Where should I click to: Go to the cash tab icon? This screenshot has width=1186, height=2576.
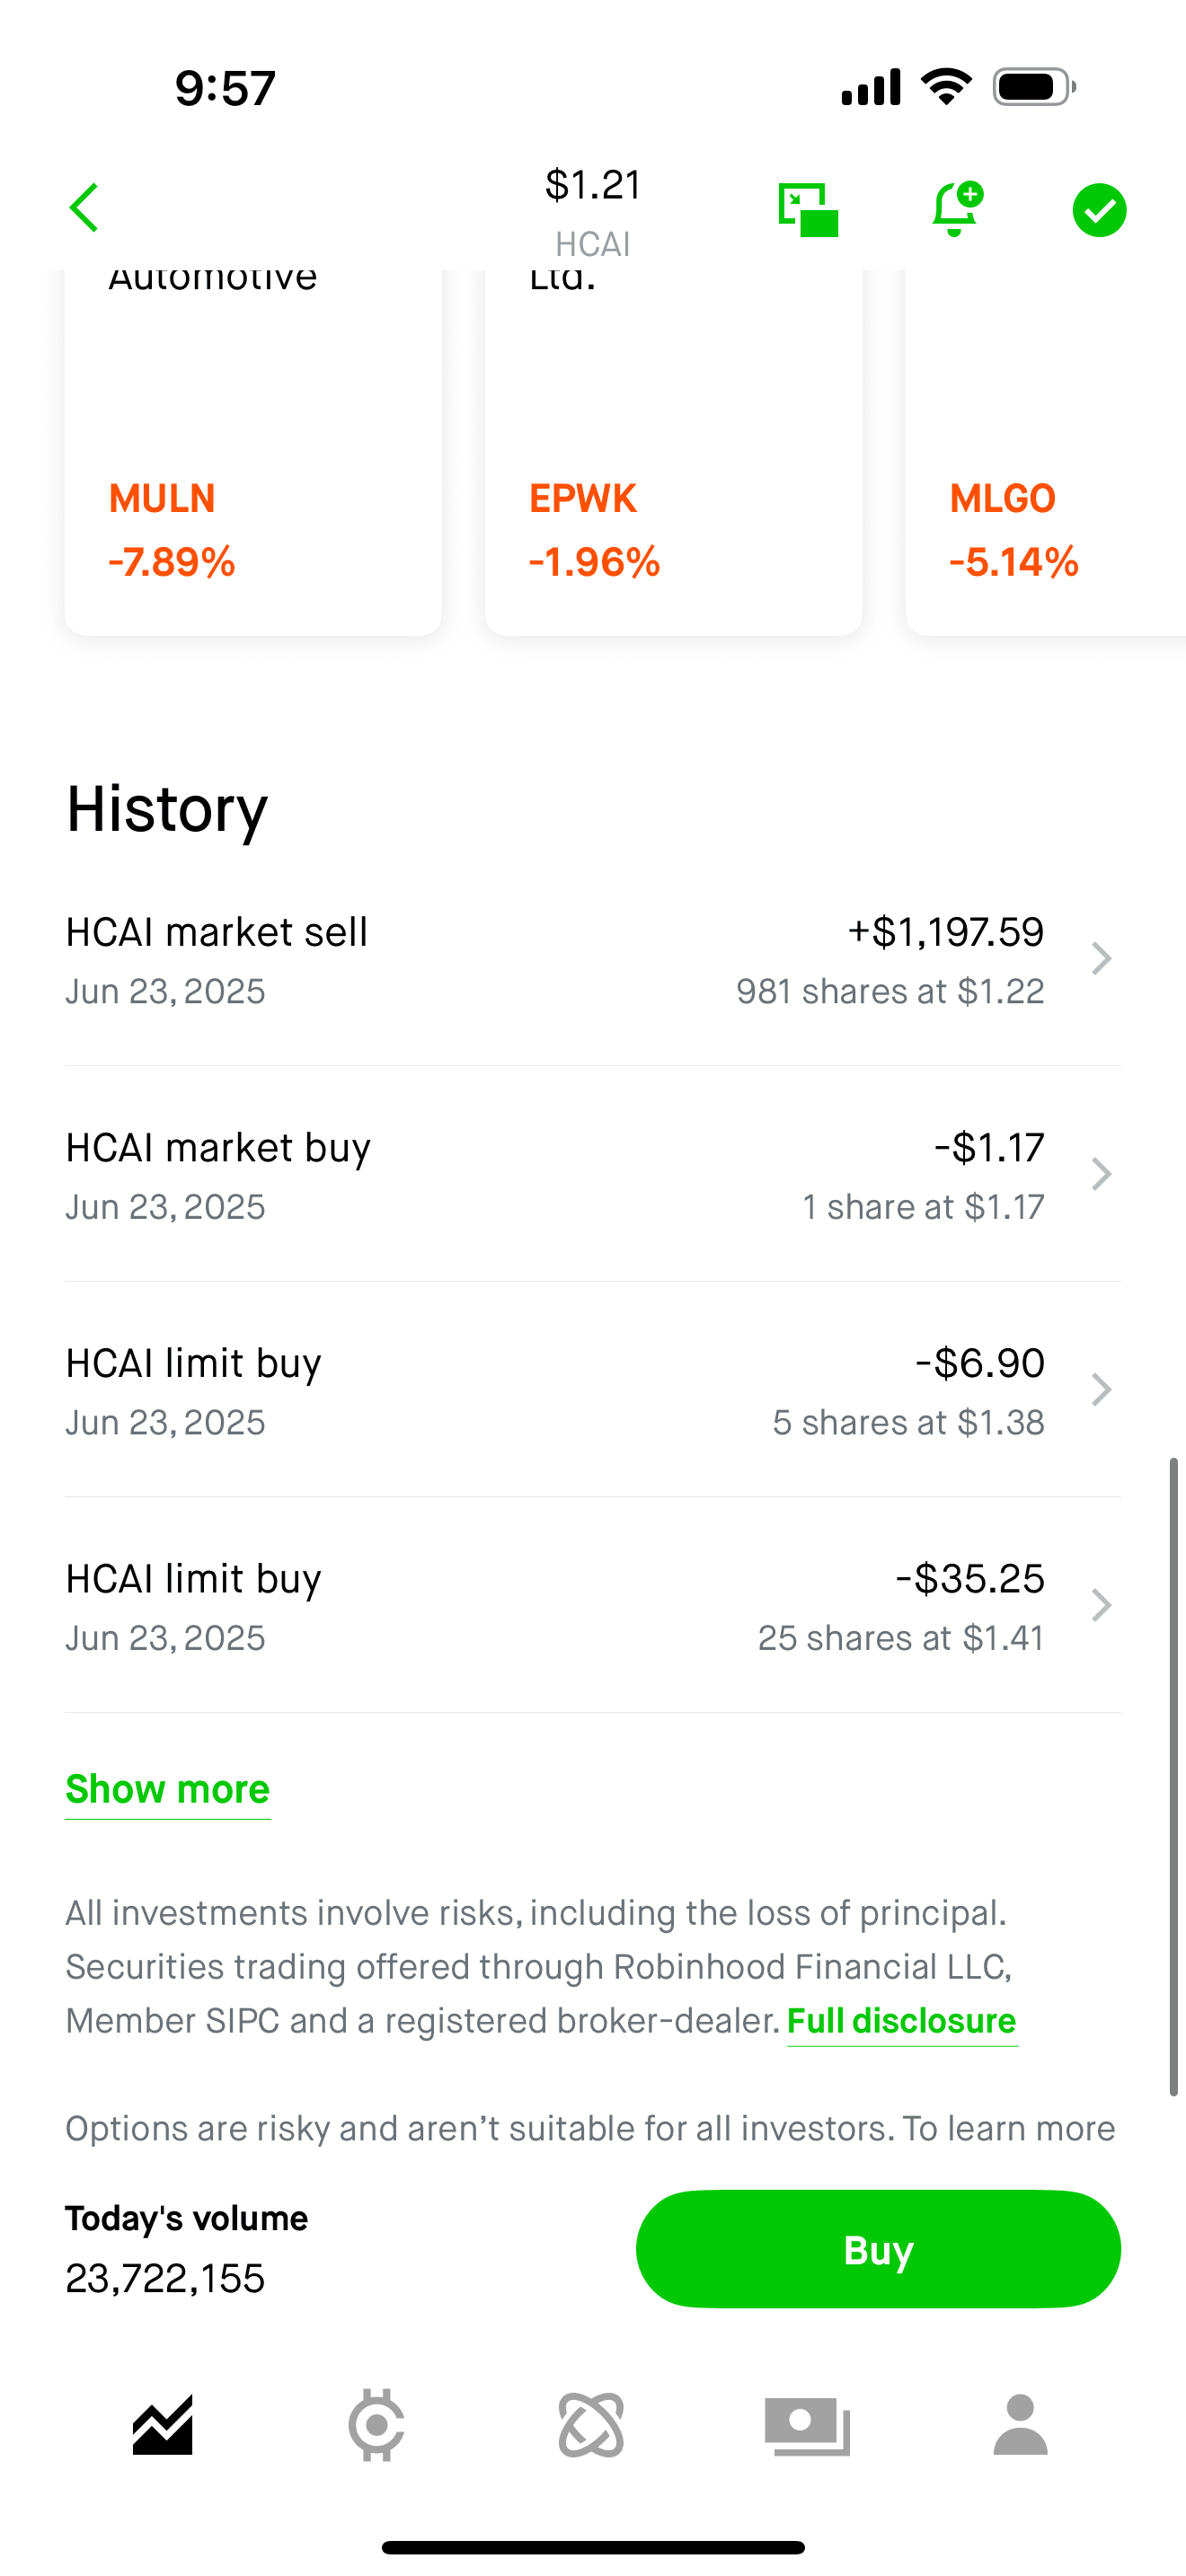807,2424
